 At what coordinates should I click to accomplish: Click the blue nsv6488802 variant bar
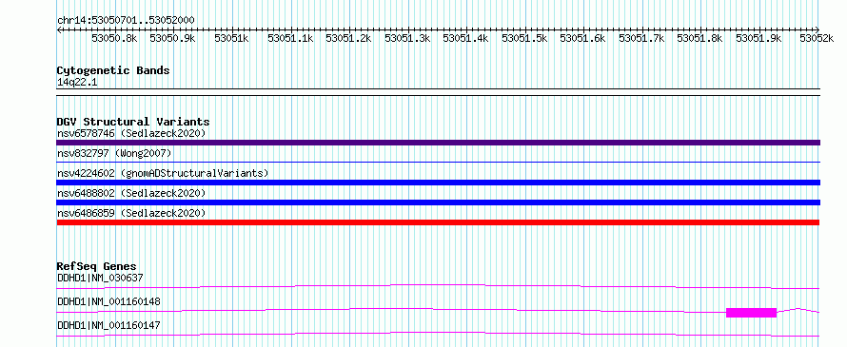pyautogui.click(x=438, y=202)
